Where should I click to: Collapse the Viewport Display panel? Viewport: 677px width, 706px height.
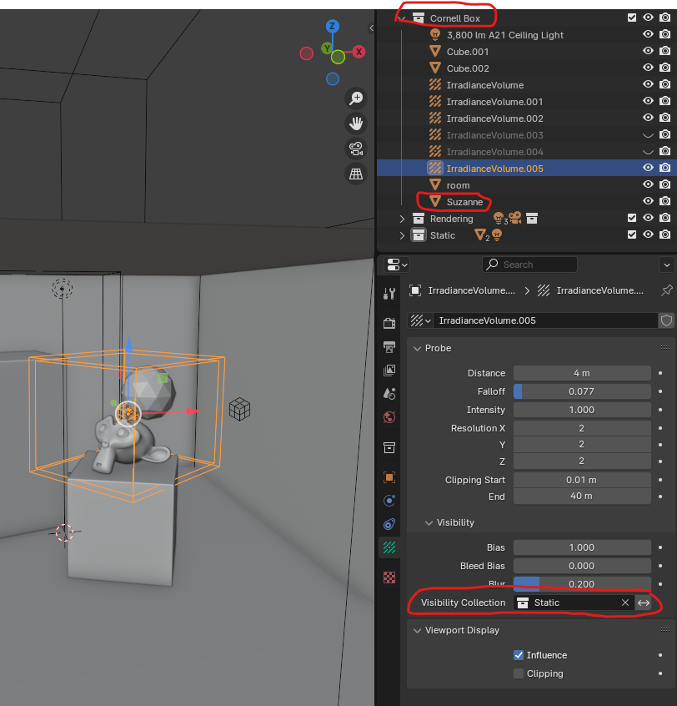tap(418, 630)
